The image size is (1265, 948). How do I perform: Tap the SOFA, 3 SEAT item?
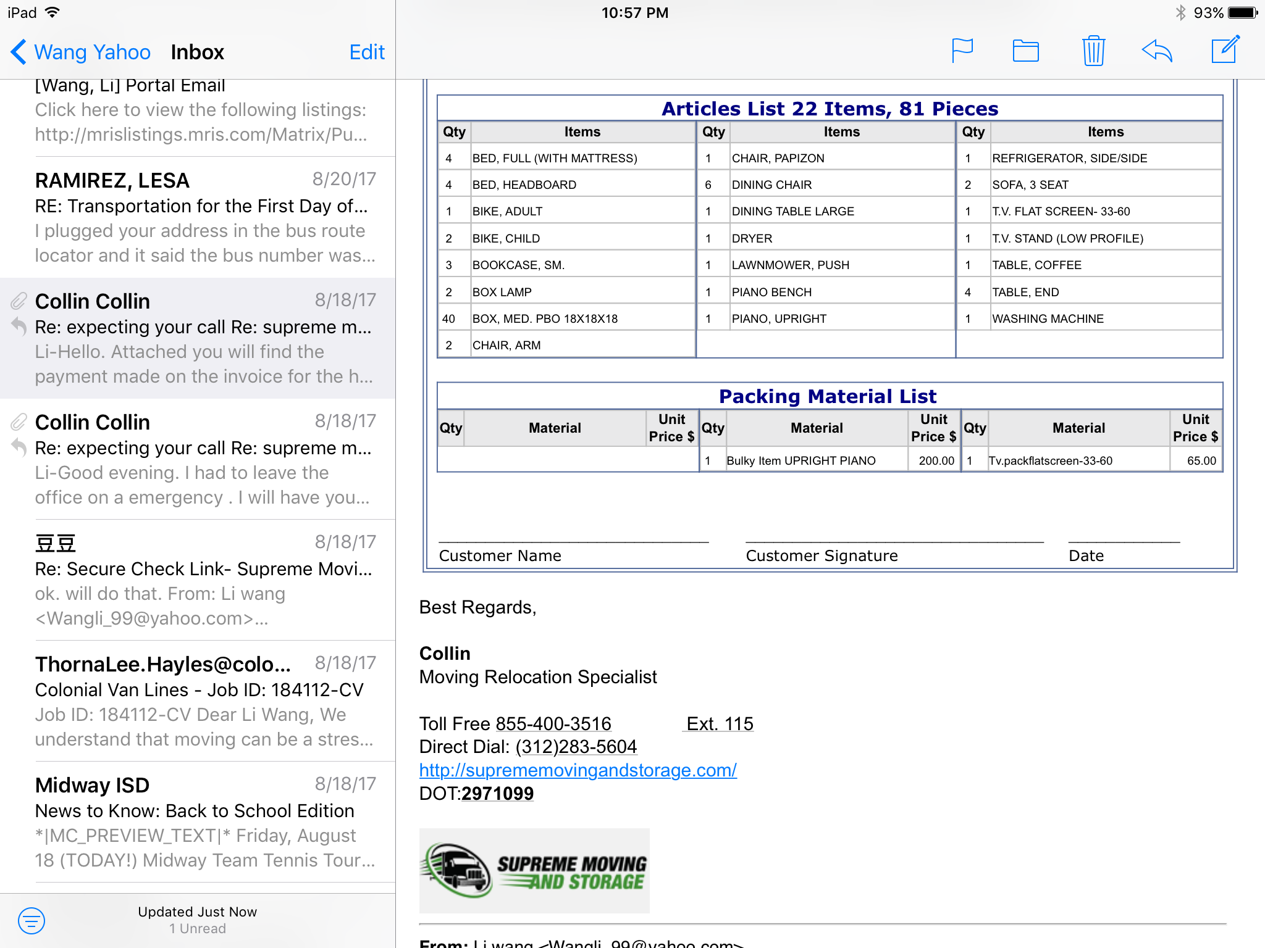point(1030,185)
